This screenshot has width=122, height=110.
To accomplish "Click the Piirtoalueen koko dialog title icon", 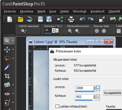I will [52, 52].
